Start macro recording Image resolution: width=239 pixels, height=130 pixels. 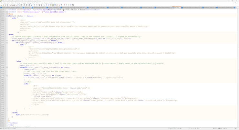tap(64, 5)
